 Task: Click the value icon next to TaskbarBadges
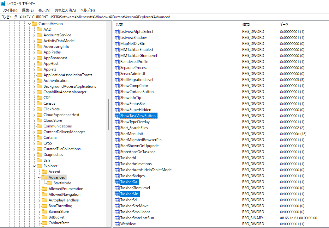coord(117,176)
